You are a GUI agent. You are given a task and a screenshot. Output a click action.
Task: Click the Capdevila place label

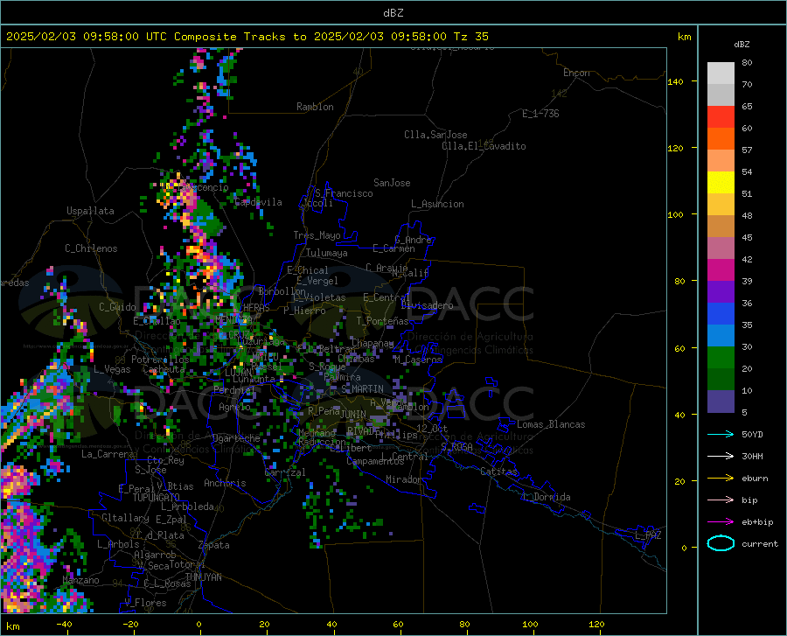259,202
